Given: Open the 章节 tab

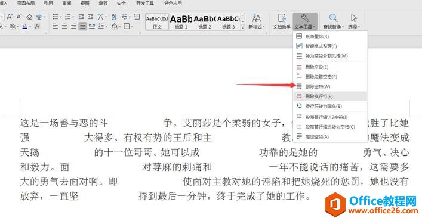Looking at the screenshot, I should pyautogui.click(x=103, y=3).
